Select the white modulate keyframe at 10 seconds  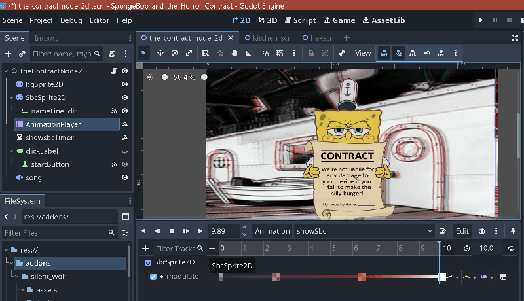point(441,276)
